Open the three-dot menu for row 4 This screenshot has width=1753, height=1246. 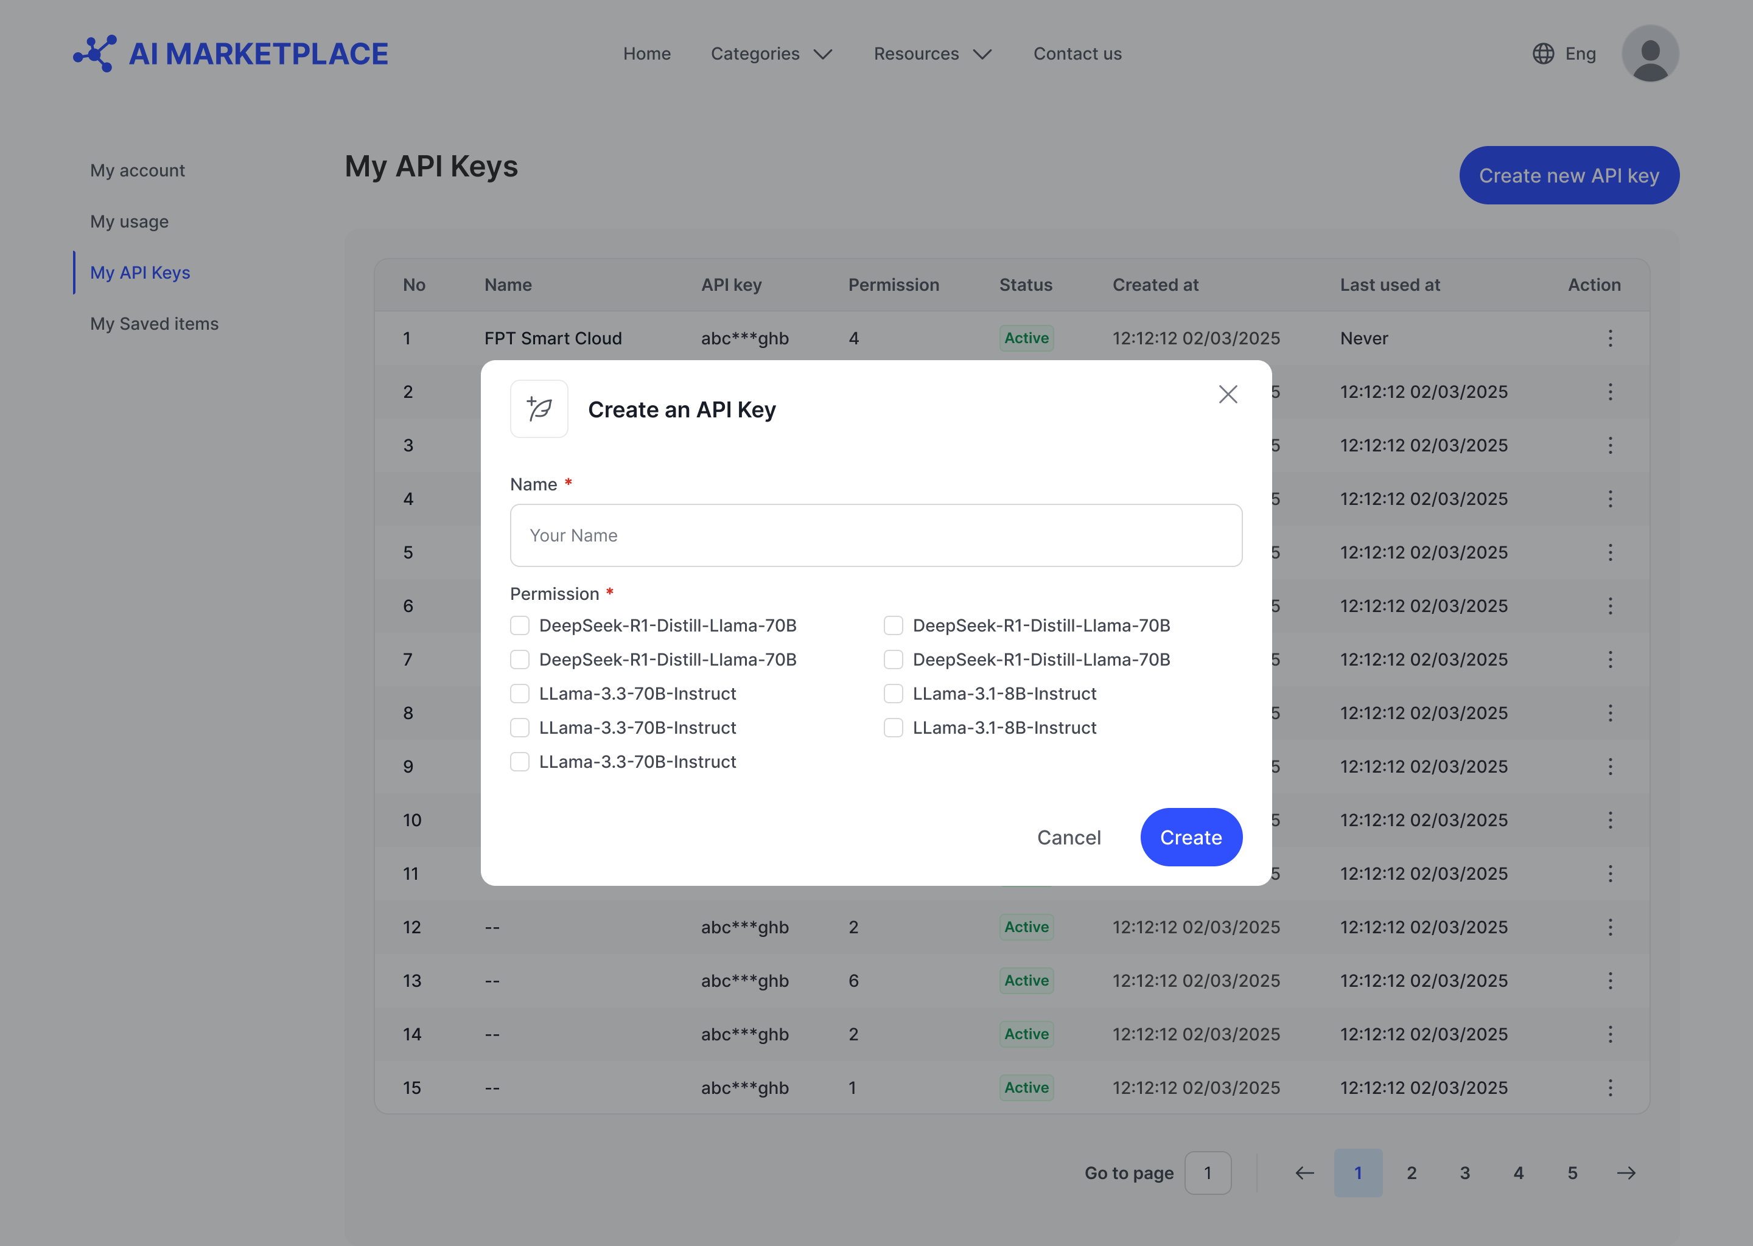click(1610, 499)
